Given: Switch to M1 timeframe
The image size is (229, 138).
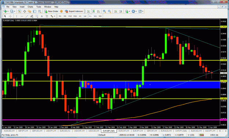Looking at the screenshot, I should 60,16.
